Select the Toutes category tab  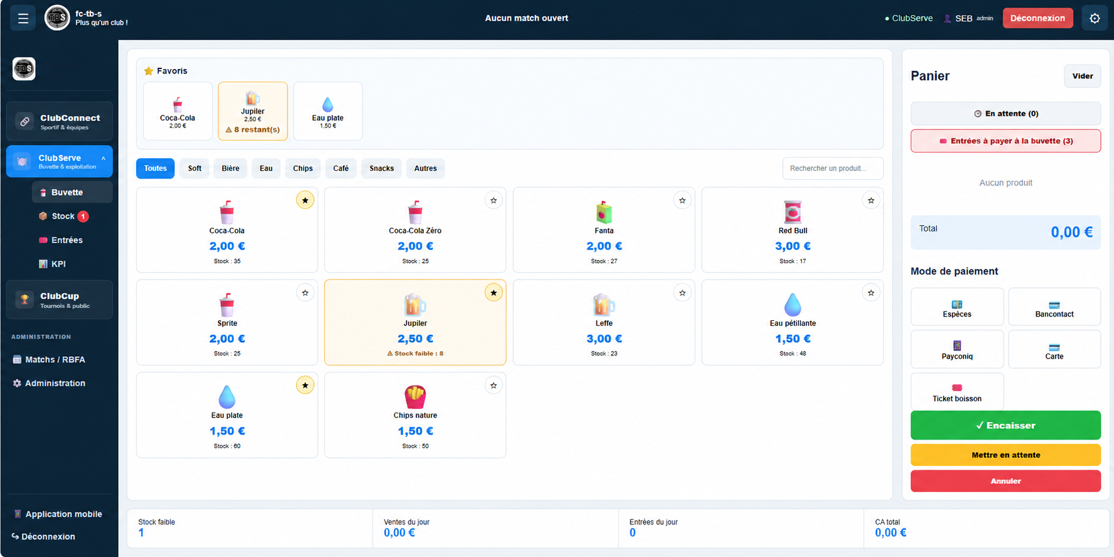point(155,168)
